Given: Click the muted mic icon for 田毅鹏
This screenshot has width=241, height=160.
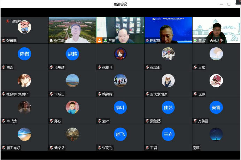Looking at the screenshot, I should click(x=147, y=41).
